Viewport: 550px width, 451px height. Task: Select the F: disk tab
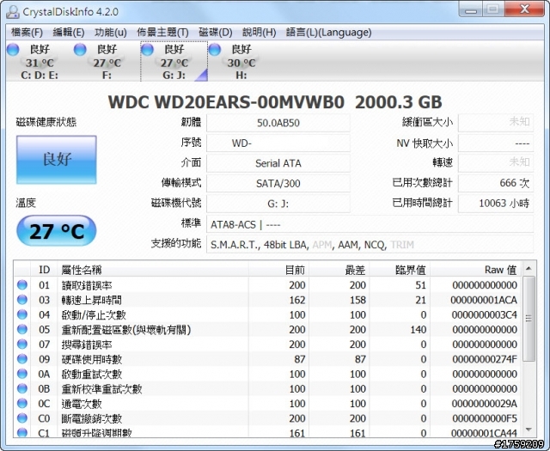click(x=107, y=61)
